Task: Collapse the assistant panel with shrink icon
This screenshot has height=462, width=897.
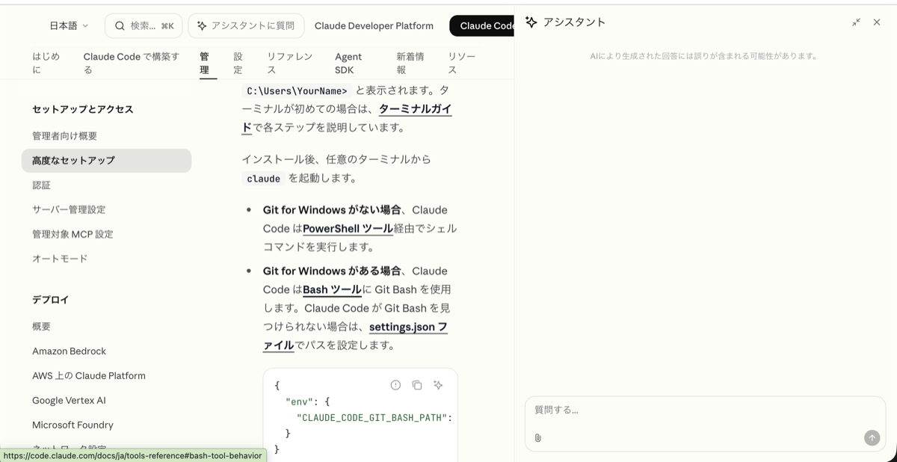Action: [x=856, y=22]
